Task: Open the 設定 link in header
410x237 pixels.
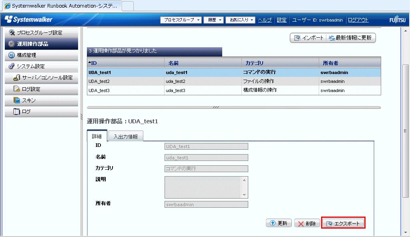Action: [281, 20]
